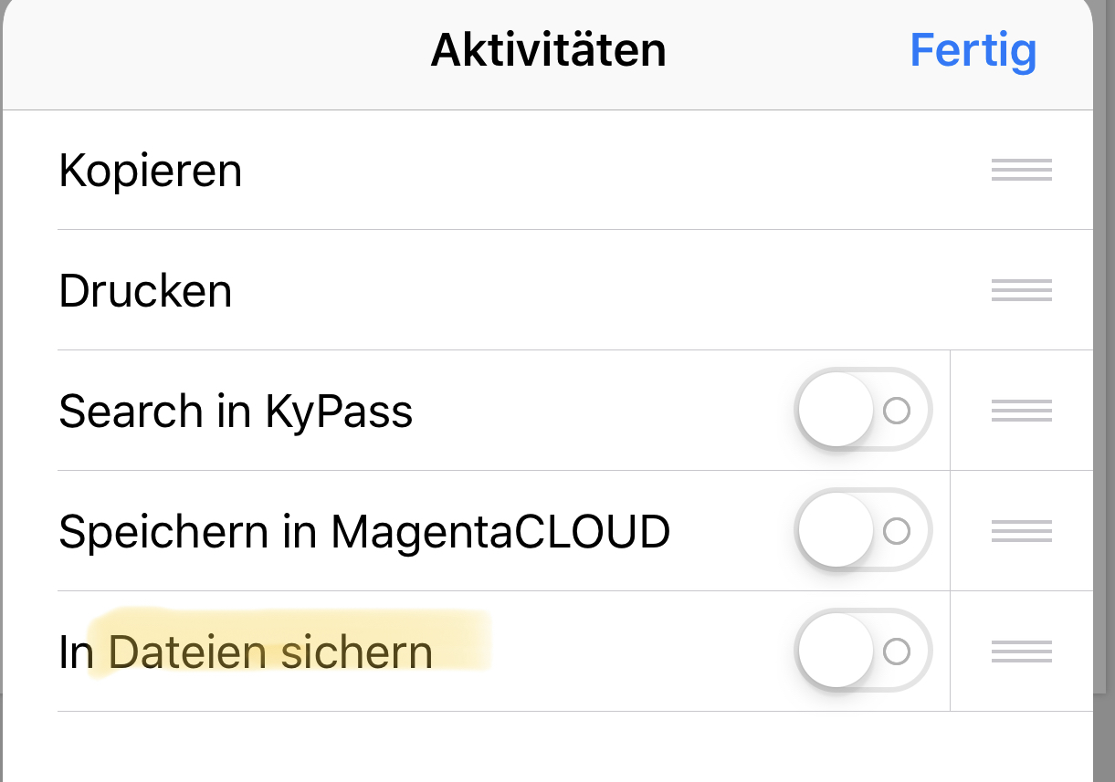Image resolution: width=1115 pixels, height=782 pixels.
Task: Click the highlighted Dateien sichern text
Action: [x=270, y=652]
